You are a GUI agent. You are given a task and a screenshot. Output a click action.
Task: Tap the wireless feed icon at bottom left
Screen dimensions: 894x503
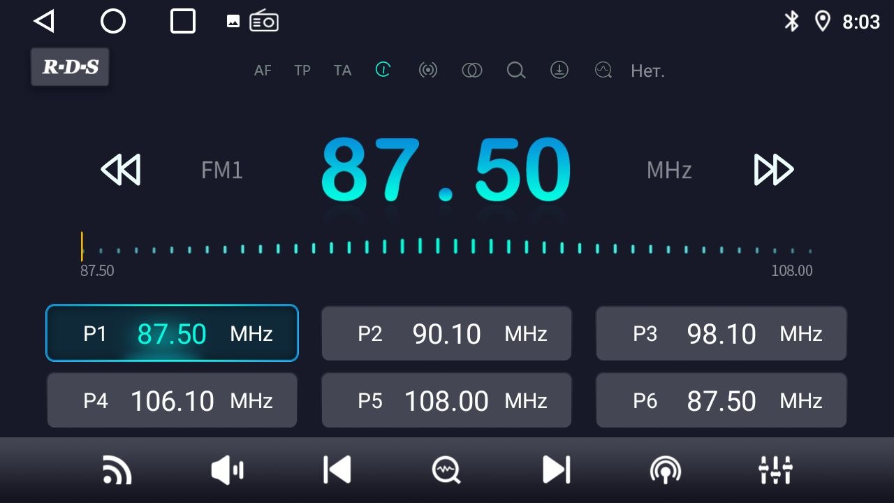coord(117,470)
